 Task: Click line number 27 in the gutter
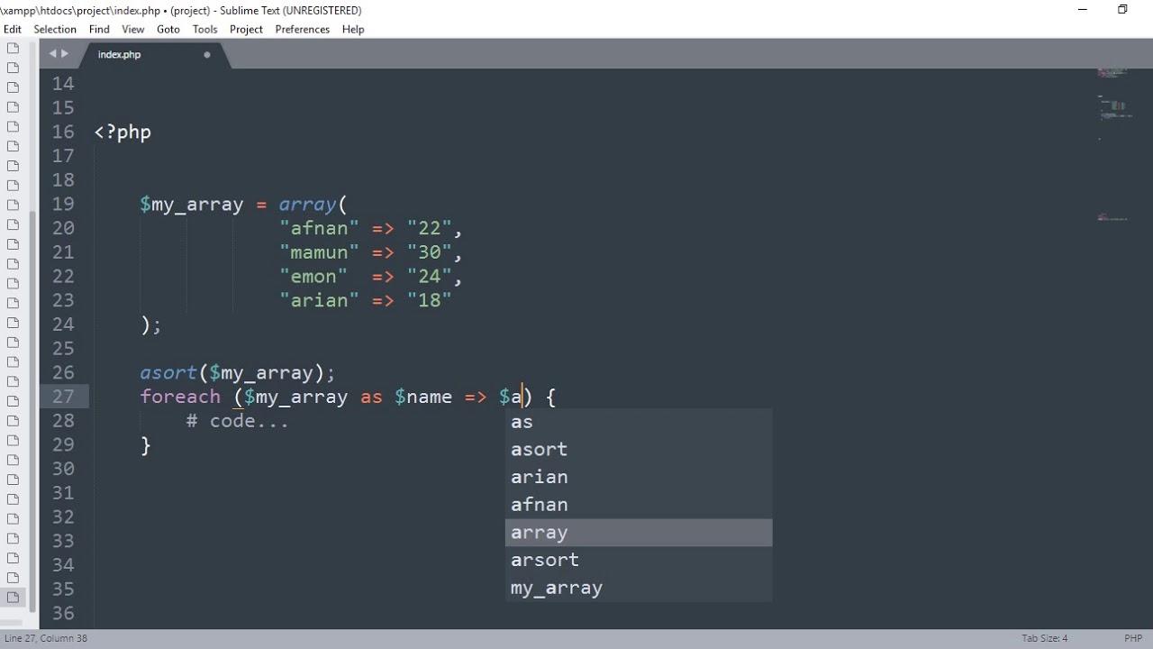(63, 397)
